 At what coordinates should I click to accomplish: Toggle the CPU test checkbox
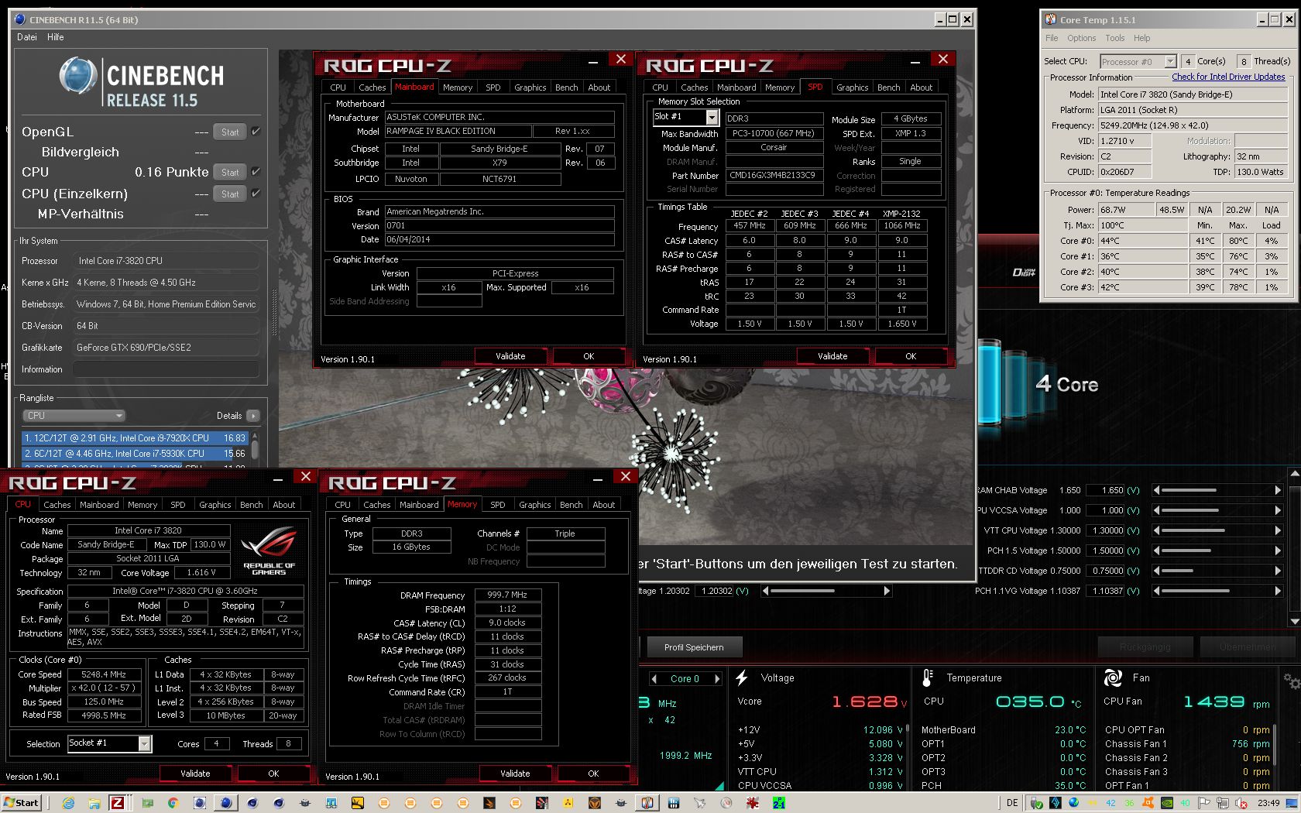click(256, 172)
